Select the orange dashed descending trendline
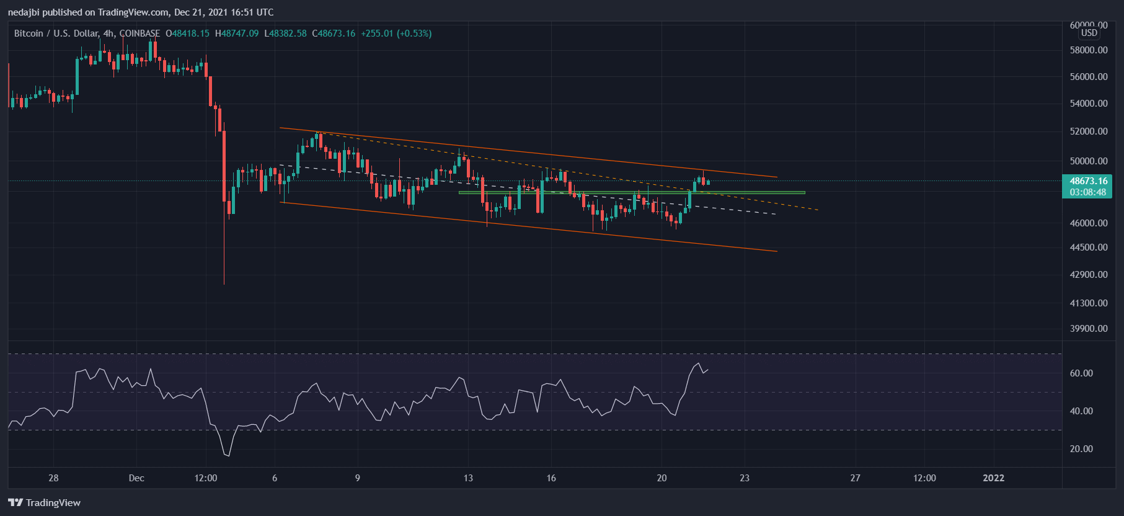 pos(567,171)
